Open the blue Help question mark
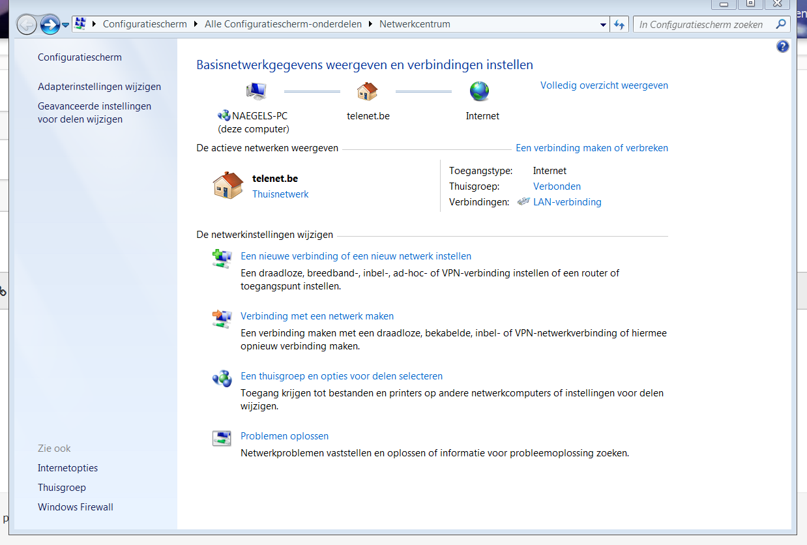Screen dimensions: 807x545 [x=783, y=46]
